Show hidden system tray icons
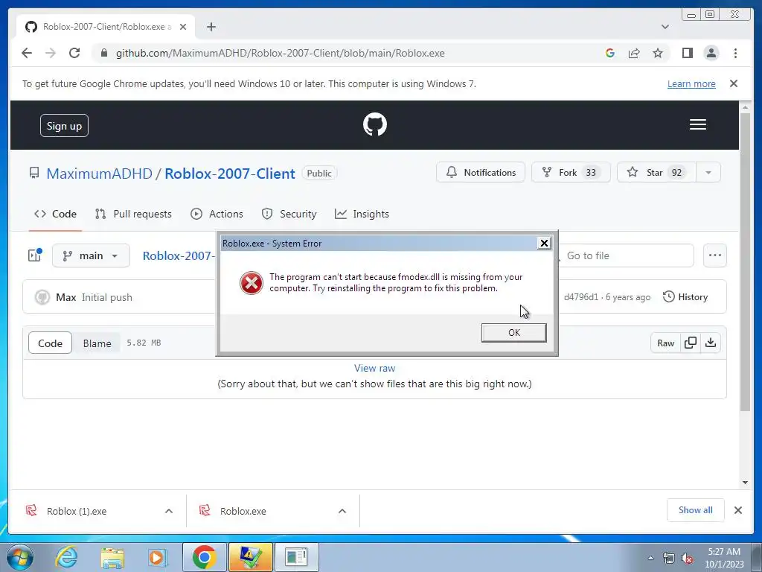The image size is (762, 572). [650, 558]
